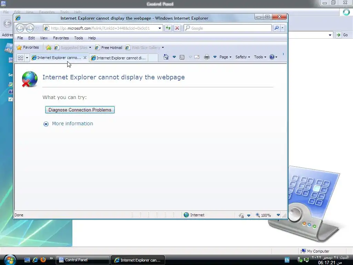Open Quick Tabs grid view icon

tap(20, 58)
